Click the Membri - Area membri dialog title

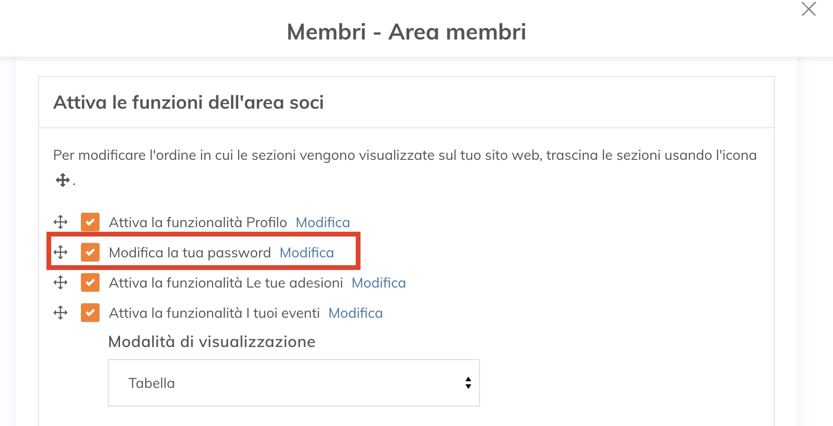pos(407,32)
